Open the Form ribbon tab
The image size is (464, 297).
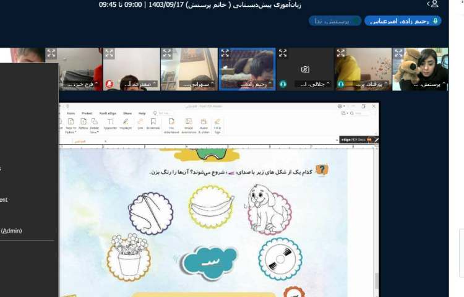[x=71, y=113]
